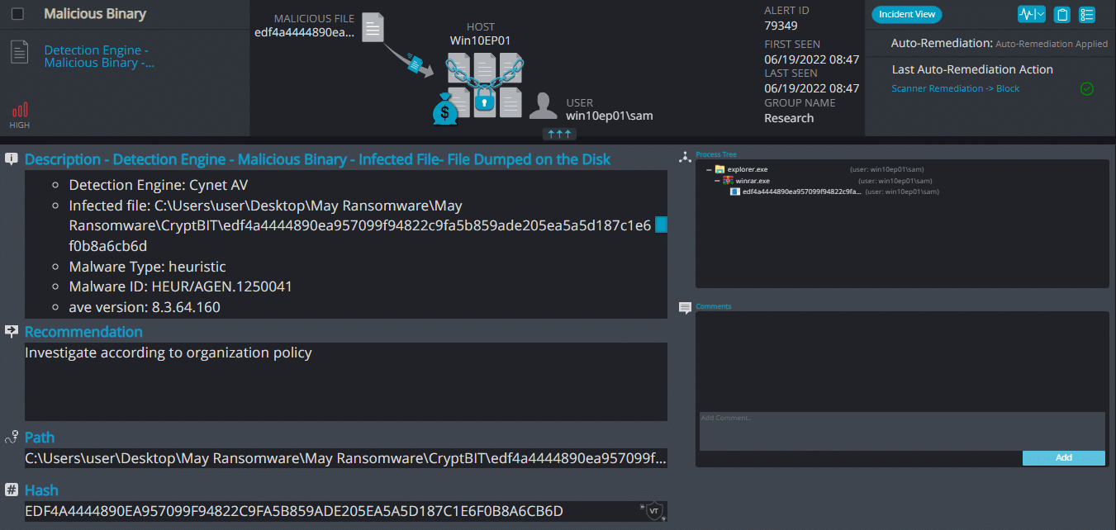Click into the Add Comment field
Image resolution: width=1116 pixels, height=530 pixels.
pos(902,431)
